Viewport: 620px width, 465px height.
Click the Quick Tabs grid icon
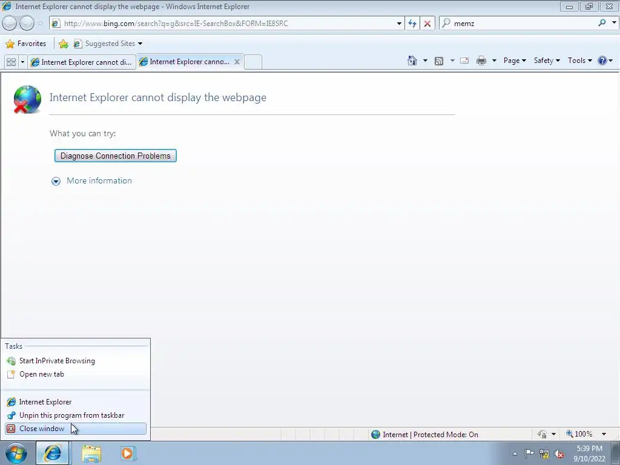pos(11,62)
